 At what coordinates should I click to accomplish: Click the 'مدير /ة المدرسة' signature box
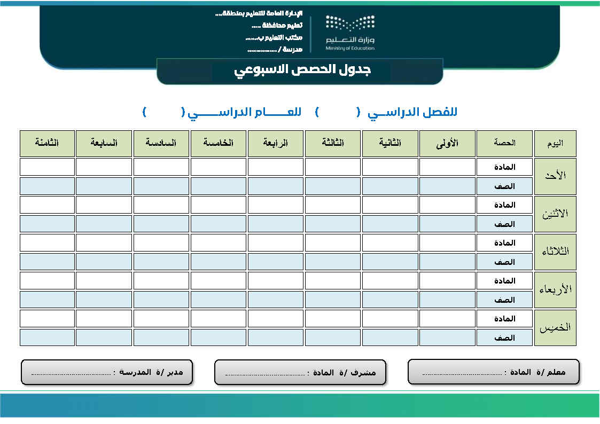(107, 372)
